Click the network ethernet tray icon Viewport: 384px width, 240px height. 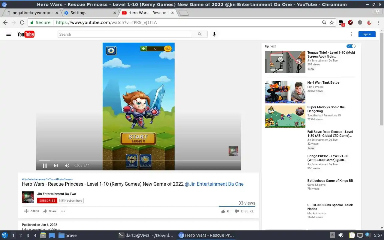[x=360, y=235]
